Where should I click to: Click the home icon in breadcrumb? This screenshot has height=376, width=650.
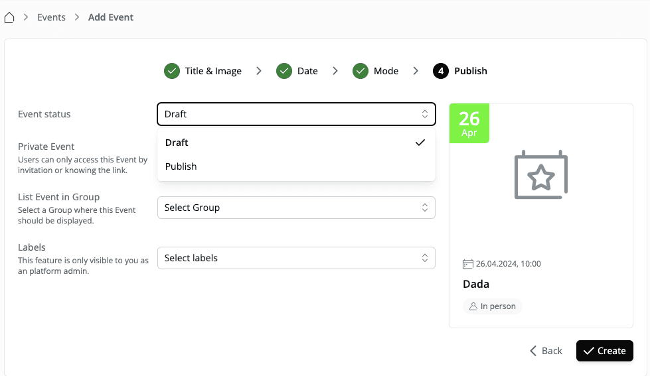click(9, 17)
